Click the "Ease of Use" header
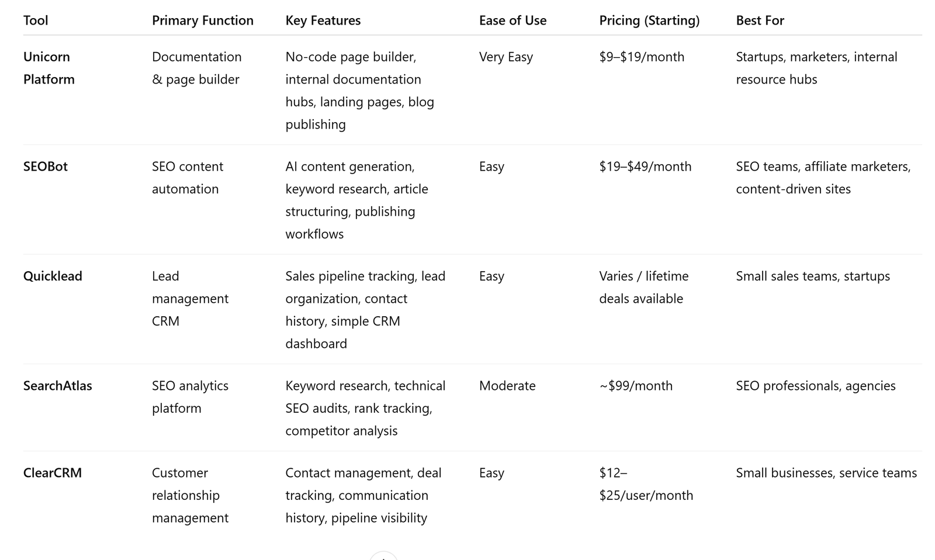Viewport: 935px width, 560px height. 512,20
